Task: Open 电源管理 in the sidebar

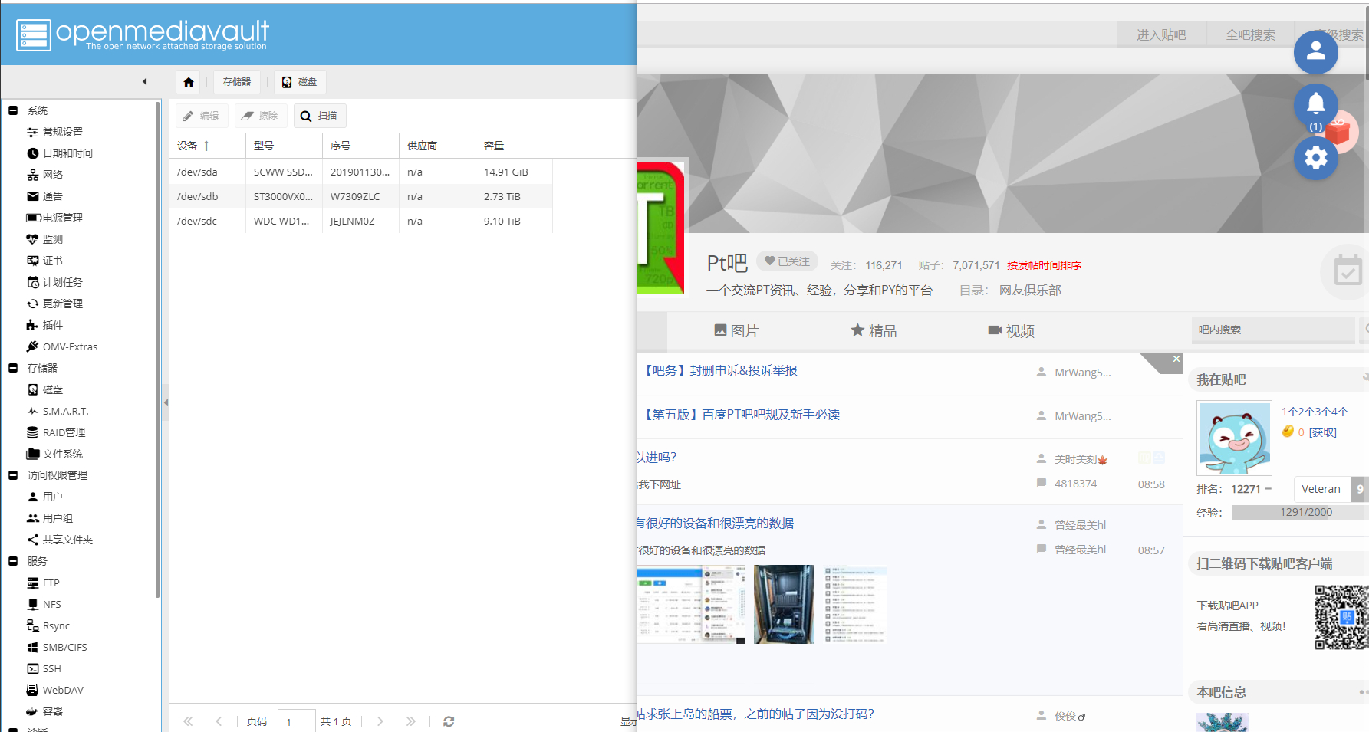Action: click(63, 218)
